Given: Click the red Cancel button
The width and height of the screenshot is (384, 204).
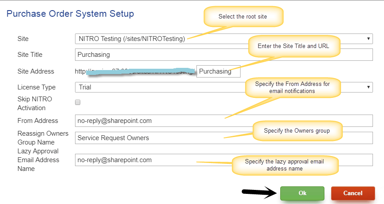Looking at the screenshot, I should click(353, 193).
